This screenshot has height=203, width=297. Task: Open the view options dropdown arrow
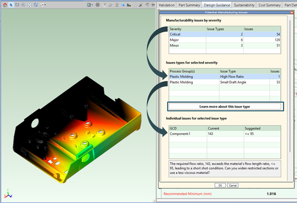point(45,5)
